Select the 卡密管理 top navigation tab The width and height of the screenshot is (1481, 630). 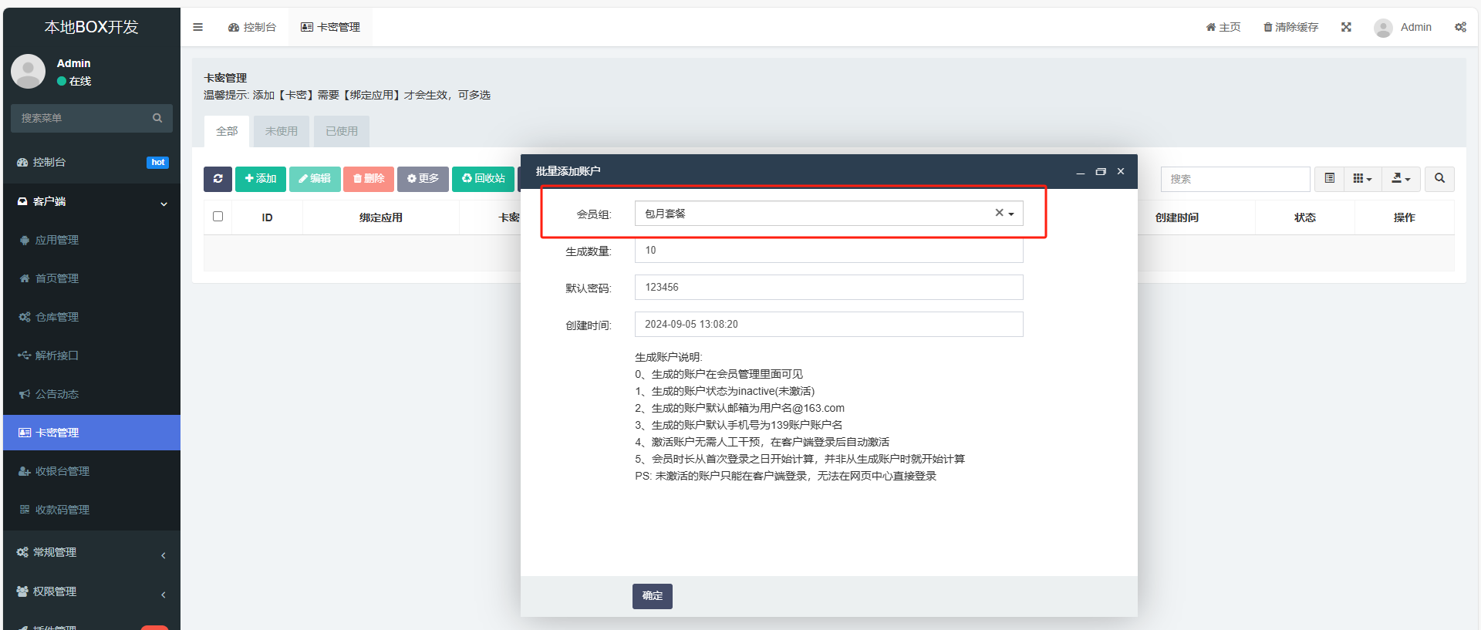(x=330, y=27)
